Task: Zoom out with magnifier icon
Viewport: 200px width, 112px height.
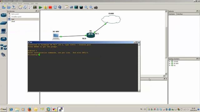Action: (91, 7)
